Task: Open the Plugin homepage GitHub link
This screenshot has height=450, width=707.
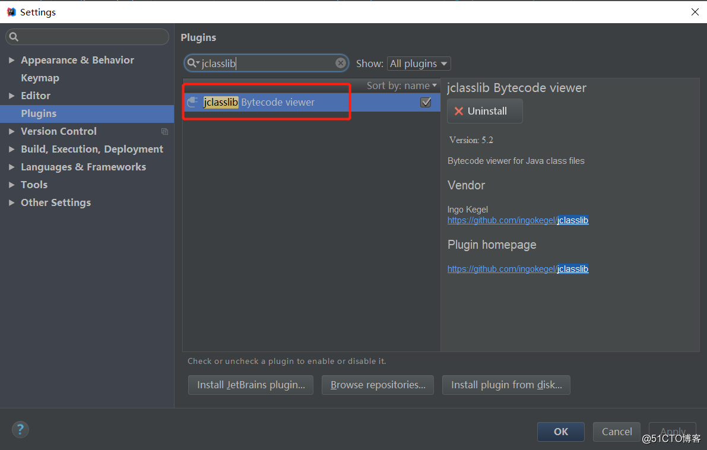Action: coord(518,269)
